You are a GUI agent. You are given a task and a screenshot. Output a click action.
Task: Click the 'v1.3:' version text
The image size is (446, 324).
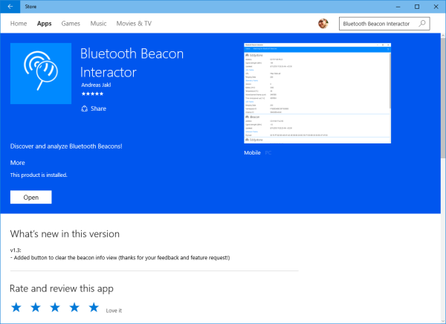16,250
